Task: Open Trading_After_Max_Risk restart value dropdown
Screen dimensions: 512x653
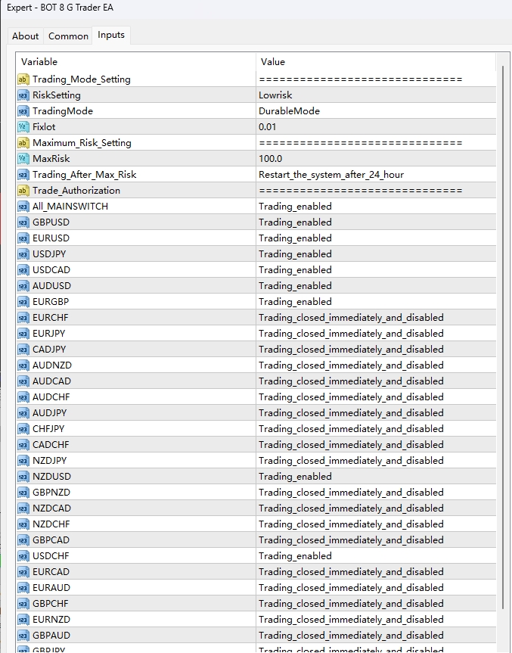Action: 376,175
